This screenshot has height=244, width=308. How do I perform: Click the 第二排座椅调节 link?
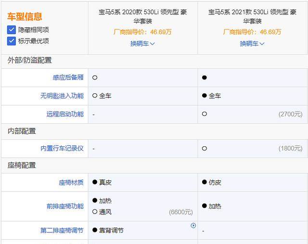pyautogui.click(x=62, y=230)
